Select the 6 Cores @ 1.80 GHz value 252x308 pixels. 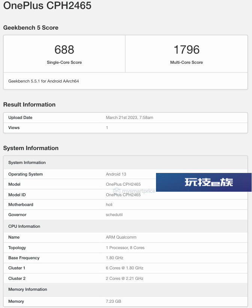(x=124, y=268)
